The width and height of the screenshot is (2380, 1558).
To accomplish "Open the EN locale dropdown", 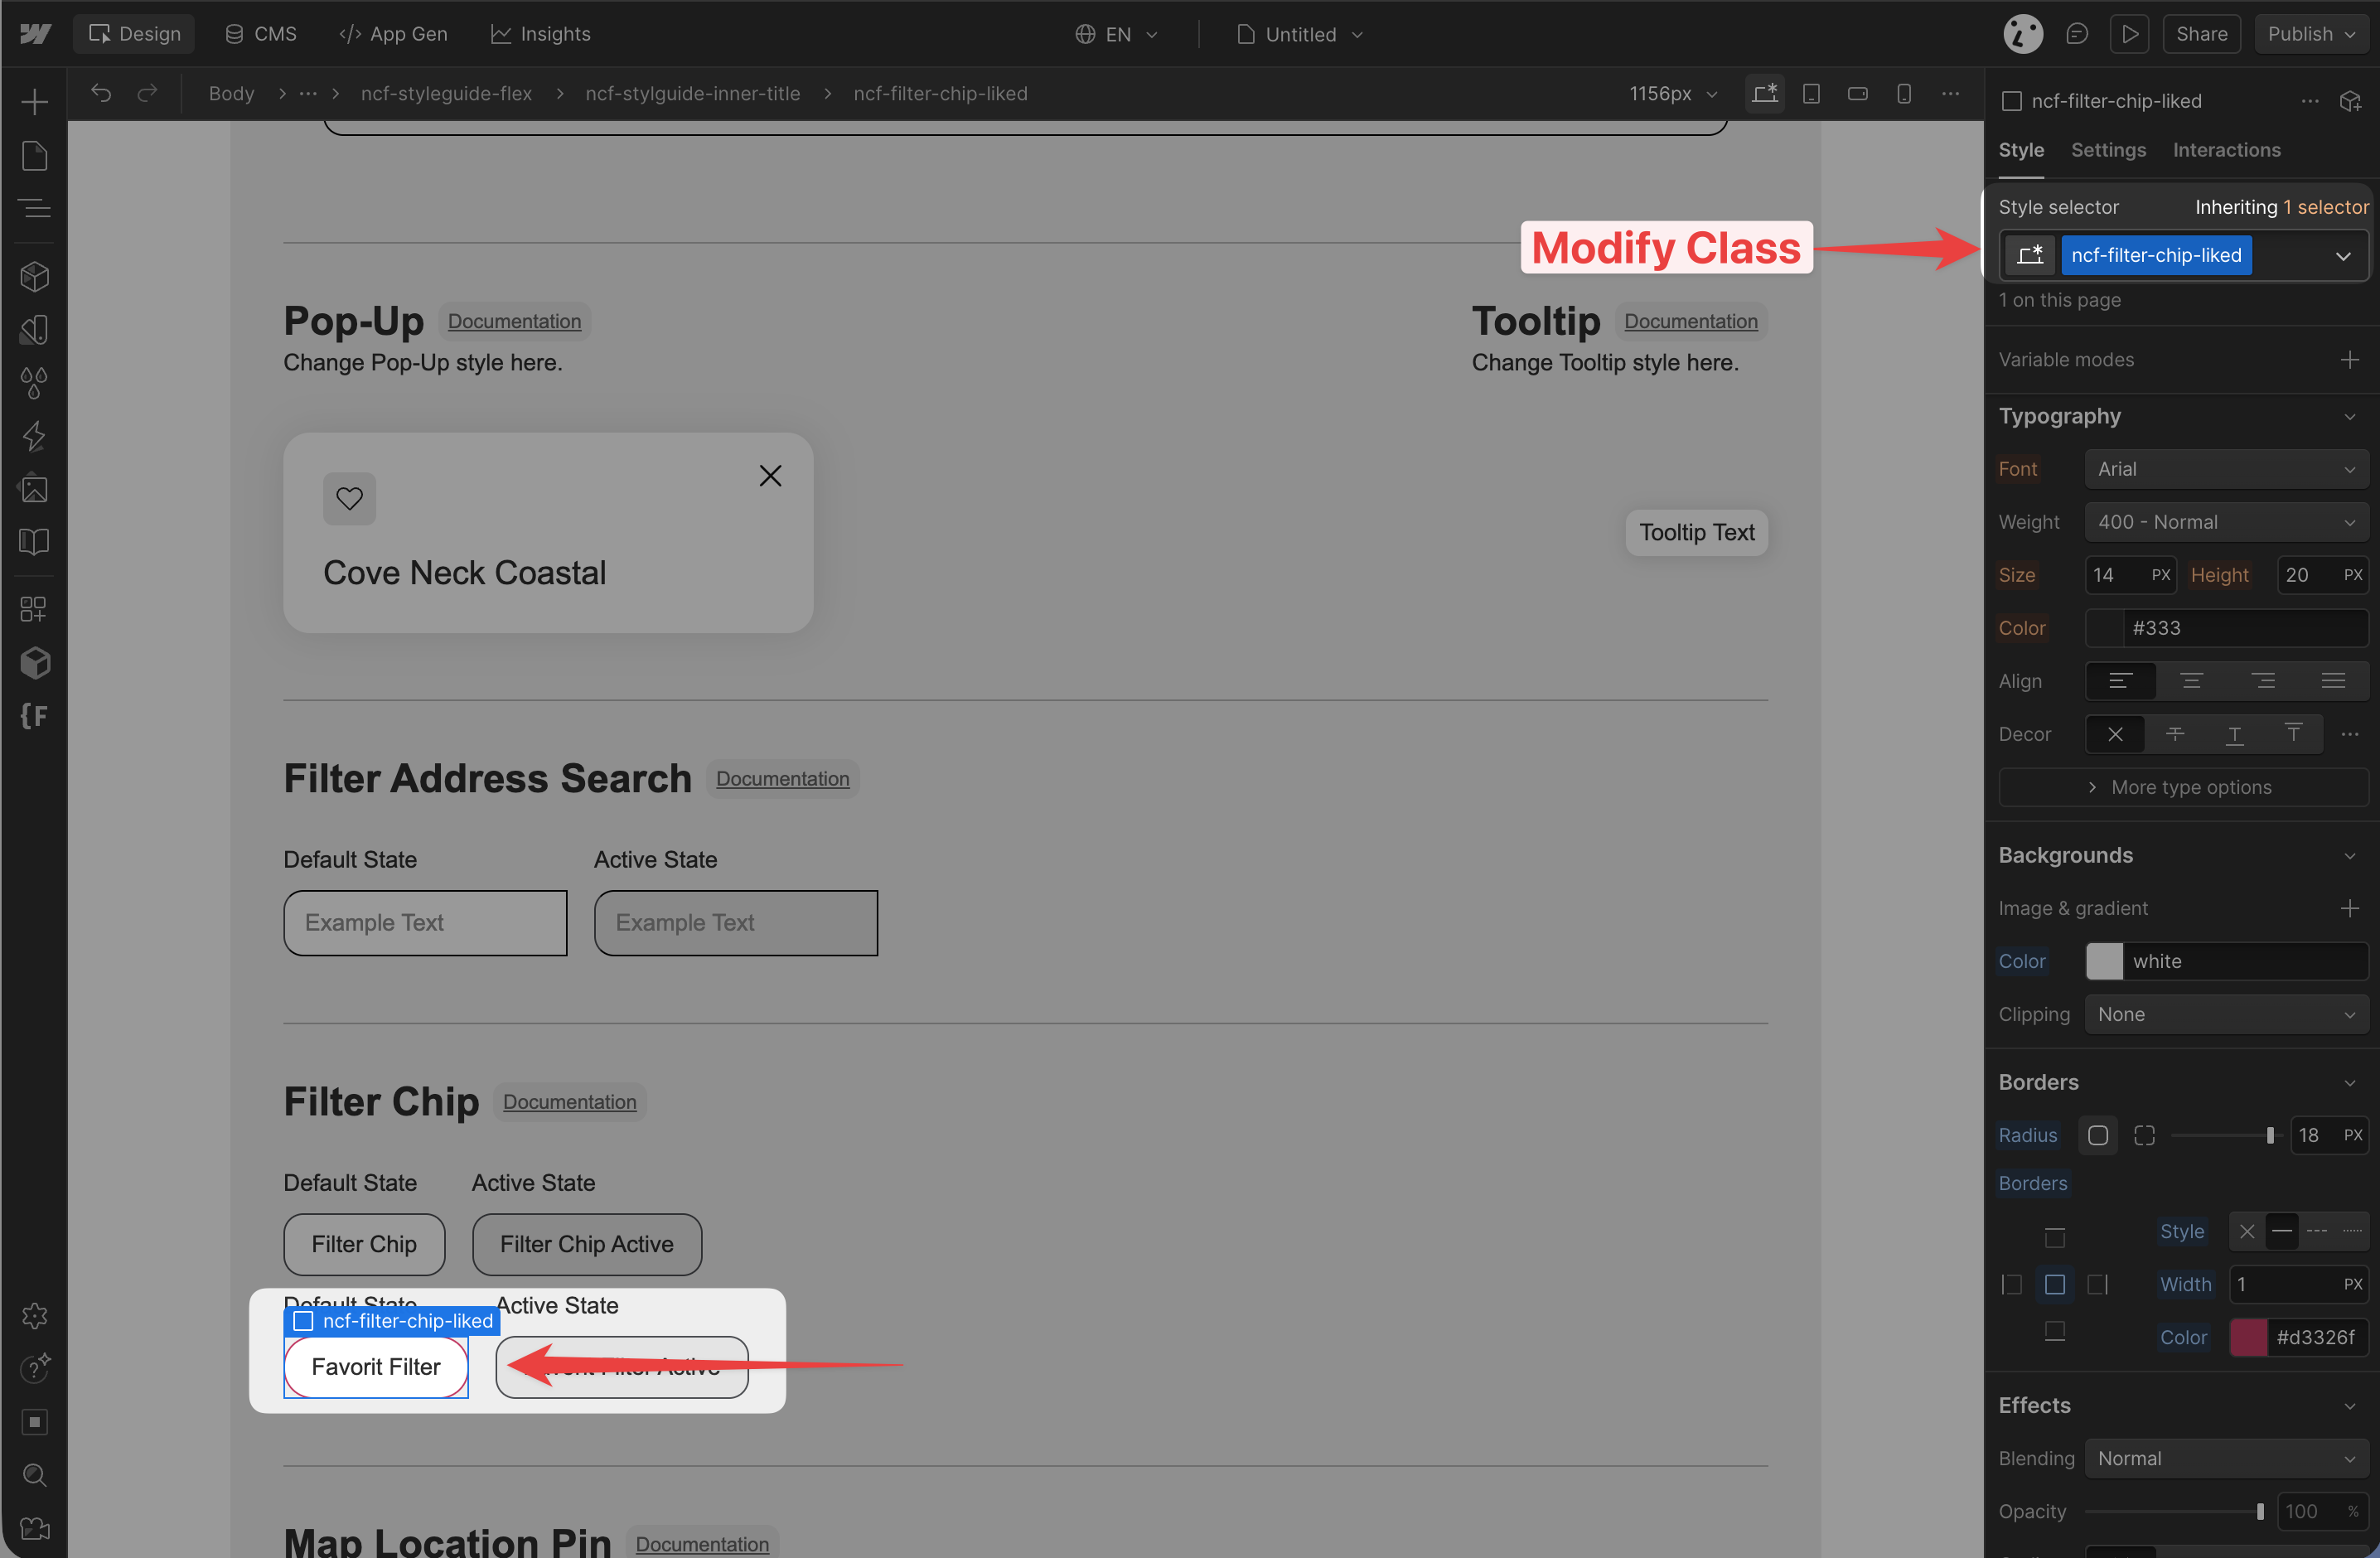I will click(1116, 34).
